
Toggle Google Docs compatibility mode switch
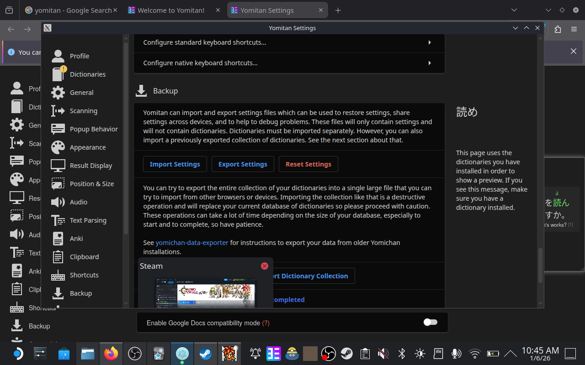(430, 323)
